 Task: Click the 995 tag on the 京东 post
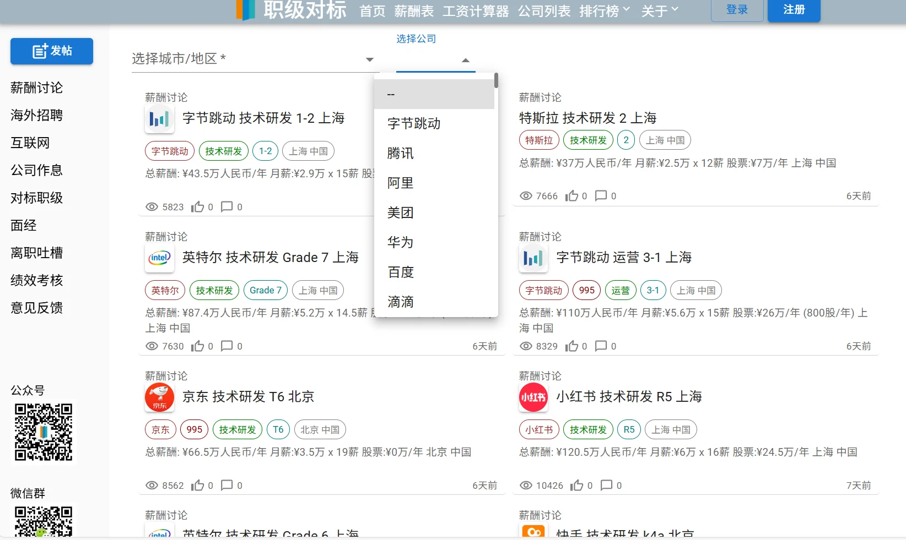[195, 429]
